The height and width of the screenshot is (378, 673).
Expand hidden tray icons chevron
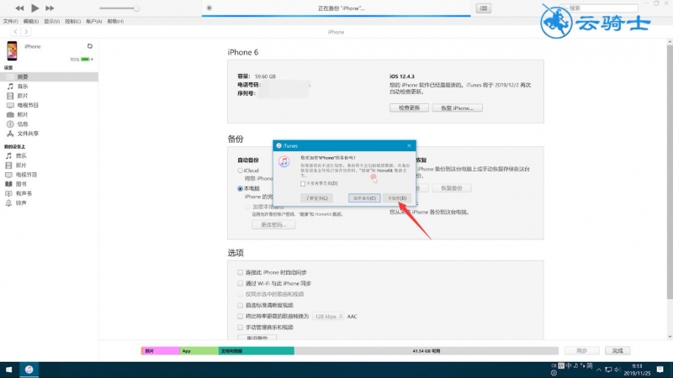click(599, 370)
